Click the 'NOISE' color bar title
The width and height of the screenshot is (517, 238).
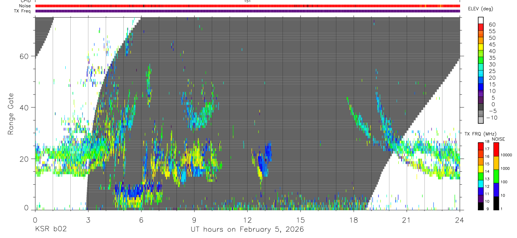point(498,139)
